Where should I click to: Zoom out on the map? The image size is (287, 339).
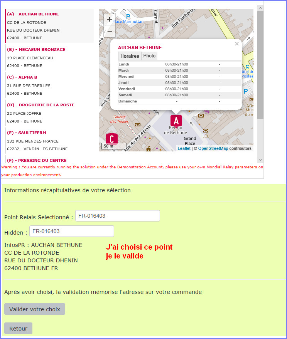(110, 31)
